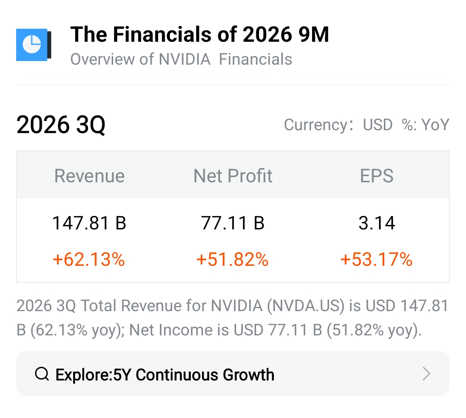The image size is (466, 418).
Task: Open the right chevron in Explore bar
Action: (x=426, y=374)
